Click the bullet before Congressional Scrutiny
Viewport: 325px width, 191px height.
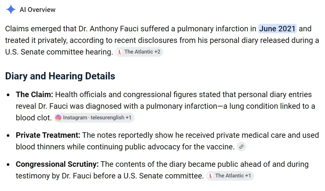[8, 165]
